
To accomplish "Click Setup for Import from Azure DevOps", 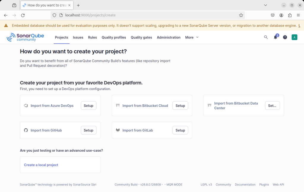I will [x=88, y=106].
